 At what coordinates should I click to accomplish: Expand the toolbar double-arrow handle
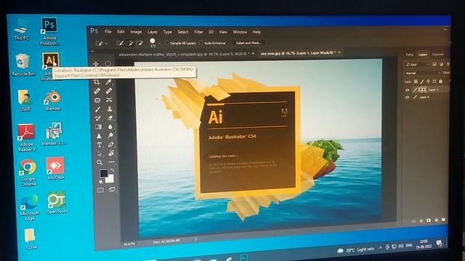click(92, 51)
